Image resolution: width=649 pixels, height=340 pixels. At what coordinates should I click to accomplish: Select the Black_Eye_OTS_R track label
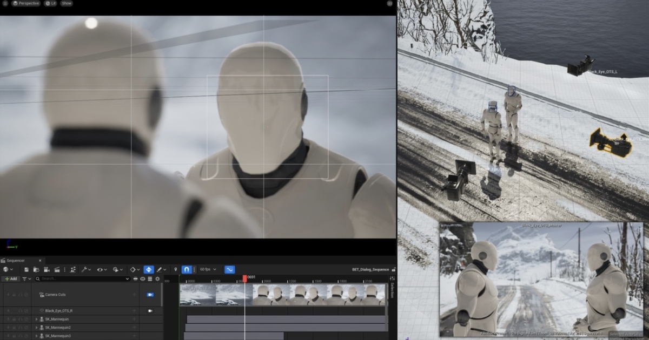coord(59,311)
